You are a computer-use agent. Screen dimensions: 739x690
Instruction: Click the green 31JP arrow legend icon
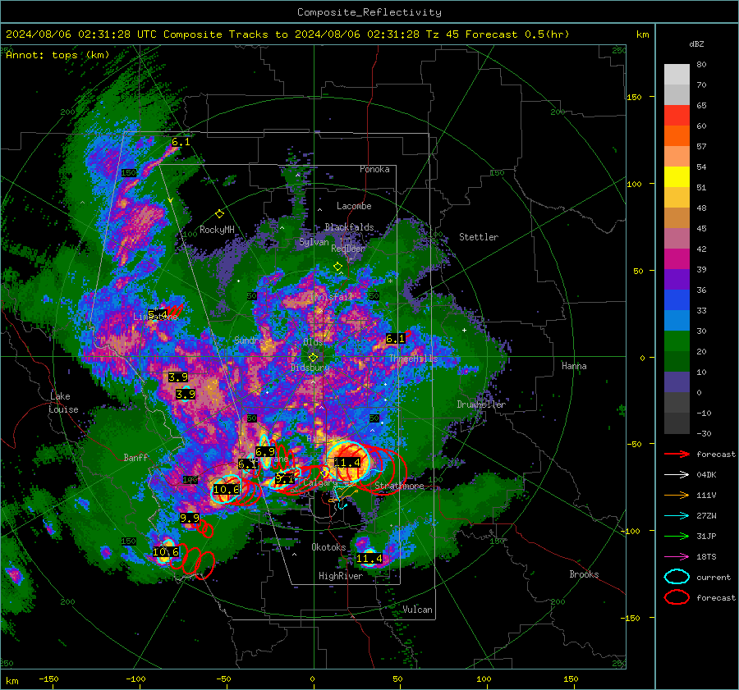[677, 536]
